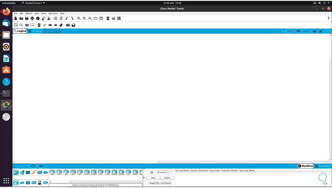Select Routers subcategory
Image resolution: width=332 pixels, height=188 pixels.
pyautogui.click(x=16, y=182)
